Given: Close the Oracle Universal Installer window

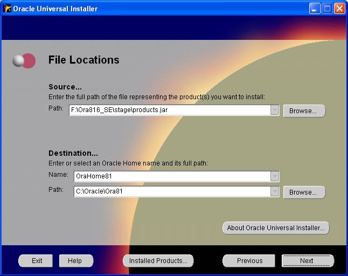Looking at the screenshot, I should (339, 9).
